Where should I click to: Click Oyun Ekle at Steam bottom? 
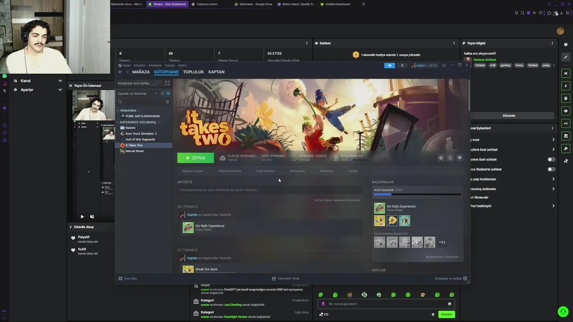coord(128,279)
